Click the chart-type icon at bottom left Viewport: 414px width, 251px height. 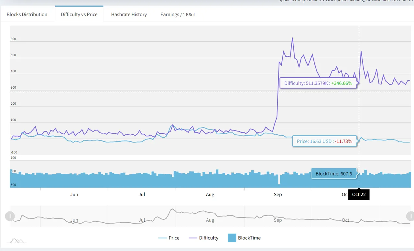[16, 241]
